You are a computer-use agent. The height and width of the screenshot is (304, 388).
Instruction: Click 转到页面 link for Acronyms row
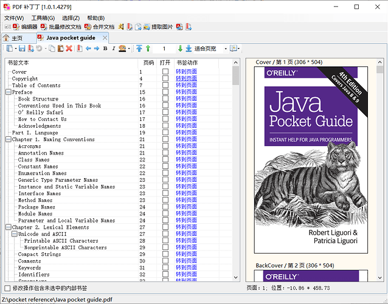186,146
